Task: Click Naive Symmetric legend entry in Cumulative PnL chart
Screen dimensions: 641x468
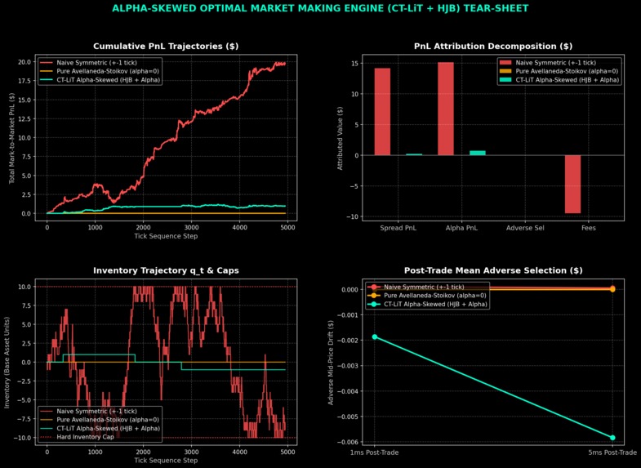Action: point(100,63)
